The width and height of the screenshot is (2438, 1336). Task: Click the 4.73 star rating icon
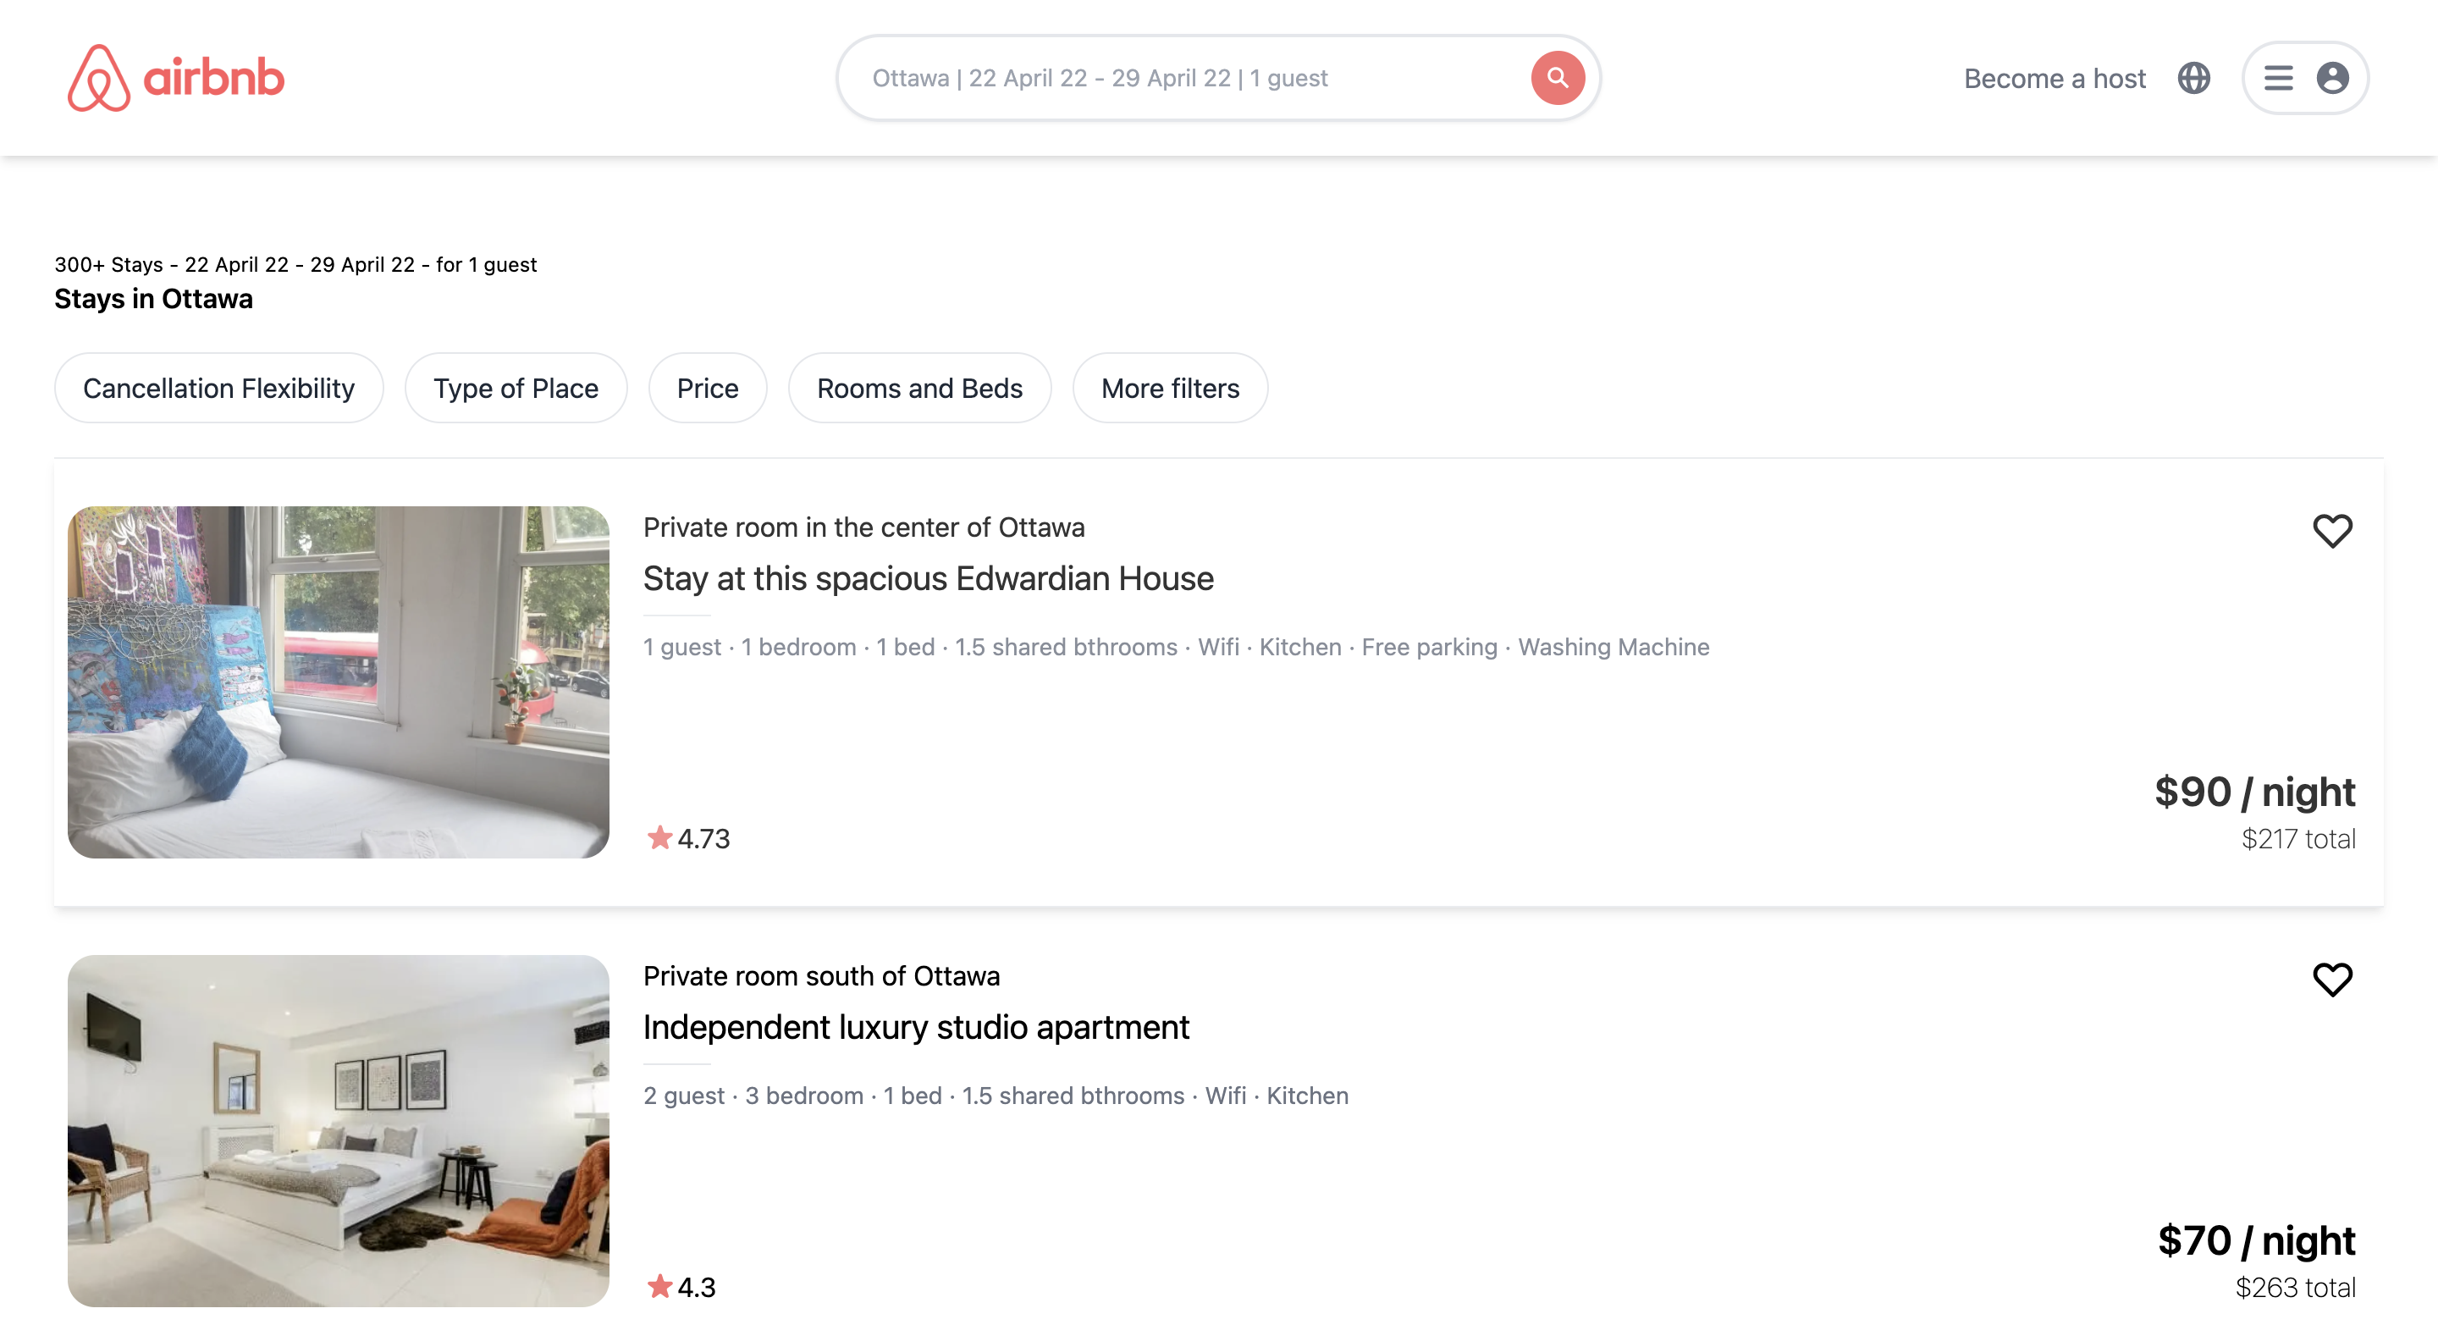click(x=659, y=838)
